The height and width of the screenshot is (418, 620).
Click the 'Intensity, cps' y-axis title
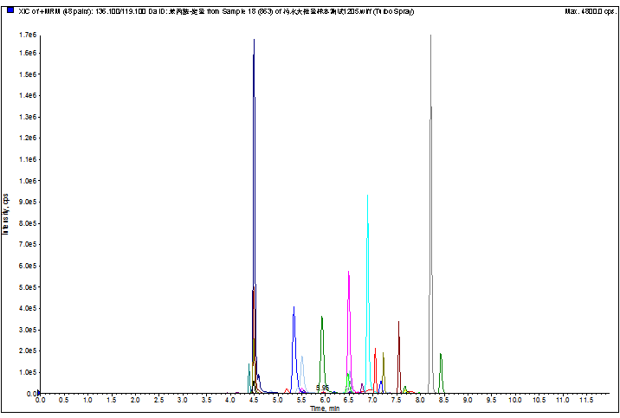pos(6,212)
